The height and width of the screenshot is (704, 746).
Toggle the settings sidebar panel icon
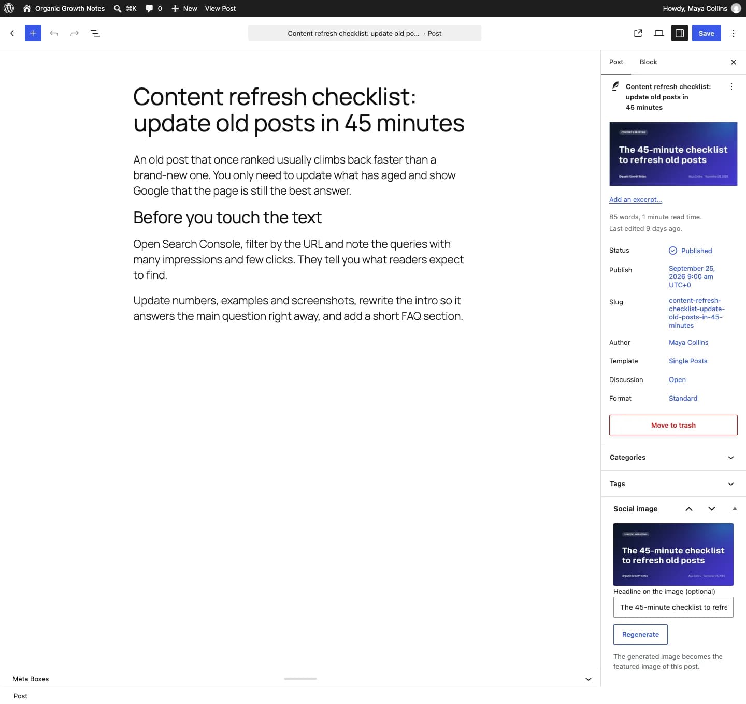[680, 33]
